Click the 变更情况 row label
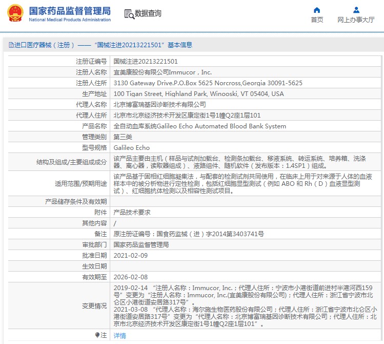The width and height of the screenshot is (384, 344). tap(94, 306)
